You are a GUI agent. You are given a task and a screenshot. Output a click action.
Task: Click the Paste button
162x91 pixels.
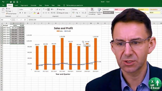(3, 11)
